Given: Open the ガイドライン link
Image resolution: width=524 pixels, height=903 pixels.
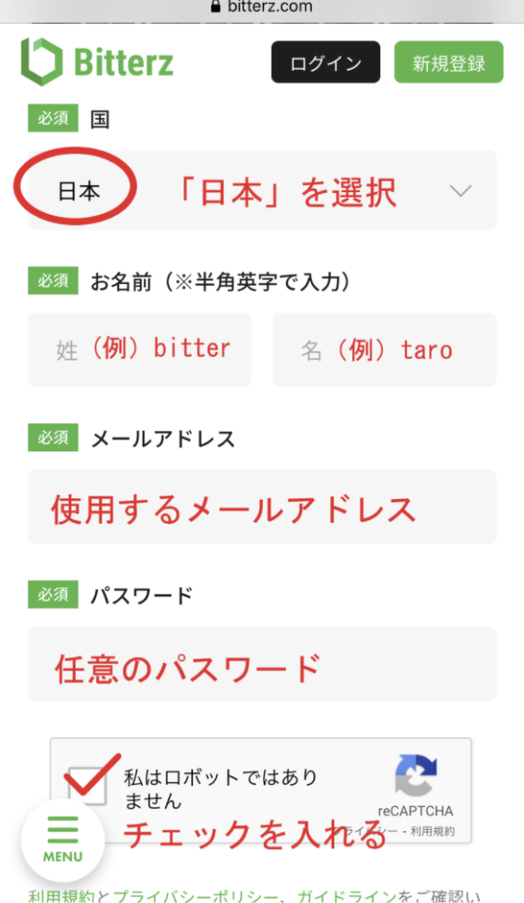Looking at the screenshot, I should coord(347,896).
